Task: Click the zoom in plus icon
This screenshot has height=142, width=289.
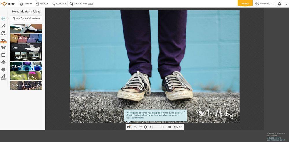Action: click(169, 127)
